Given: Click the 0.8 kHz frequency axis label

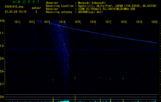Looking at the screenshot, I should (x=2, y=71).
